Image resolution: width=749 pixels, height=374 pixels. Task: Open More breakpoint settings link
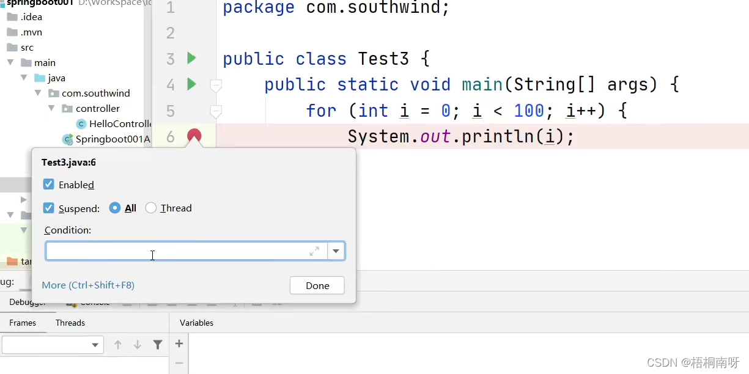tap(88, 285)
